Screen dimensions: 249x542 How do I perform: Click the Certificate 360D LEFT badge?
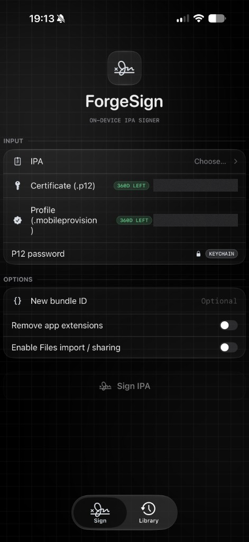[131, 186]
